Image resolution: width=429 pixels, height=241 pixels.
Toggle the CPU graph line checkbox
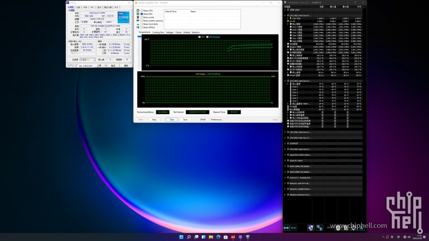click(x=200, y=37)
